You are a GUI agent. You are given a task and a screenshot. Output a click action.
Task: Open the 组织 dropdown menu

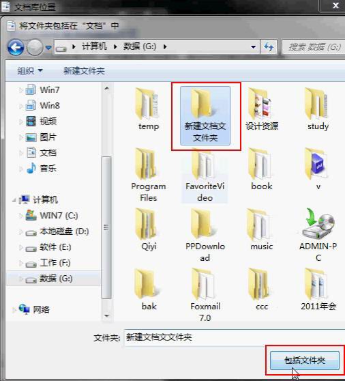[x=30, y=71]
